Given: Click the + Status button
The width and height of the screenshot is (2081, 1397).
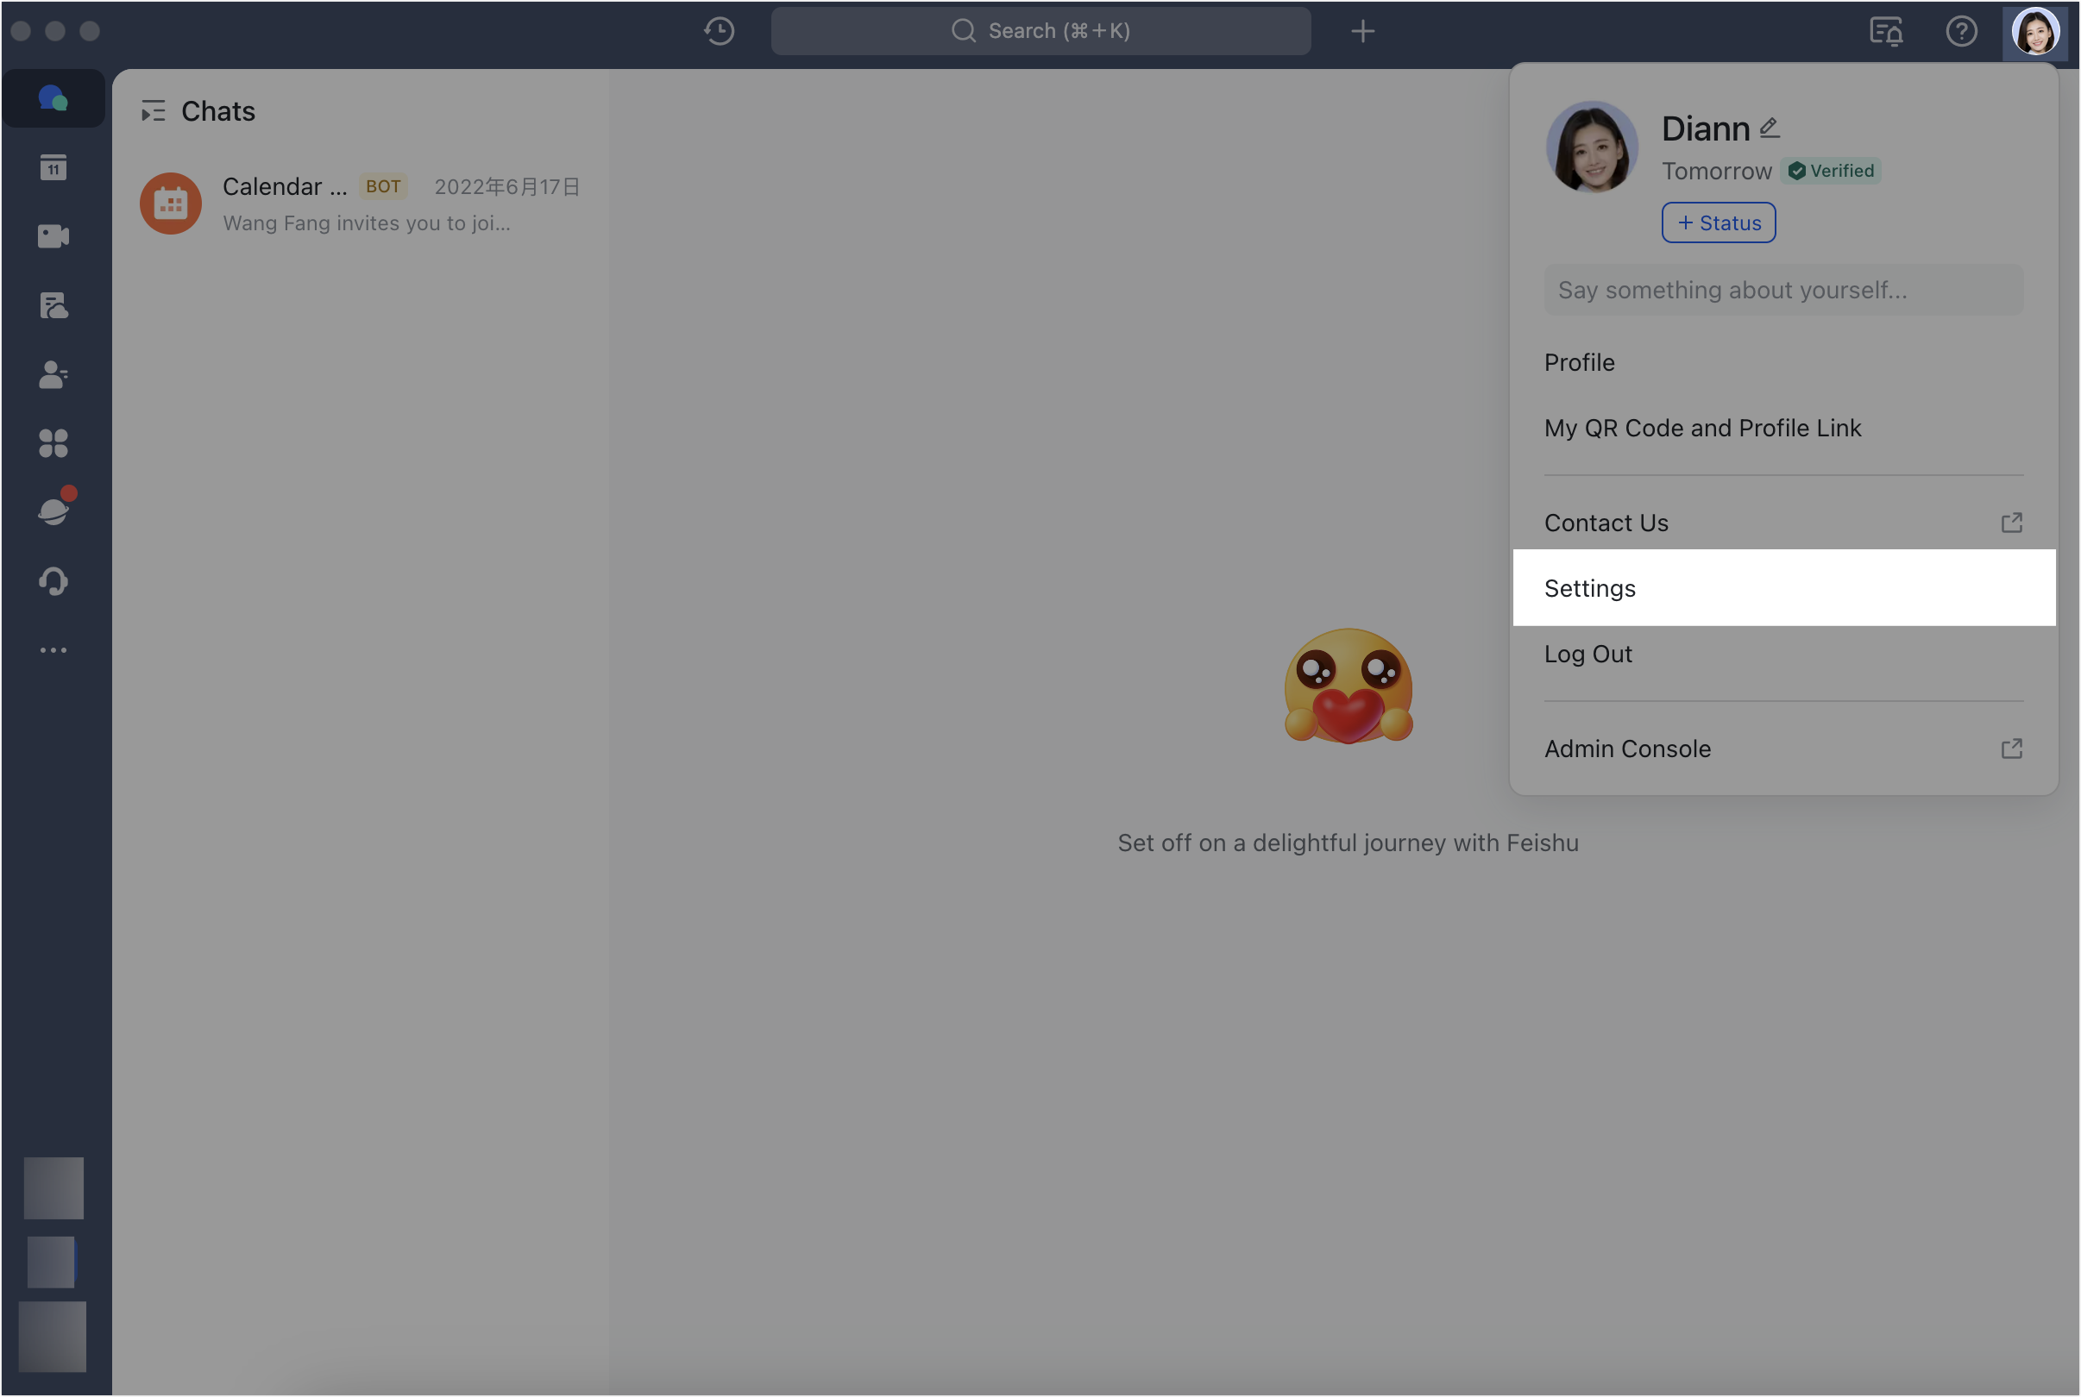Looking at the screenshot, I should coord(1718,222).
